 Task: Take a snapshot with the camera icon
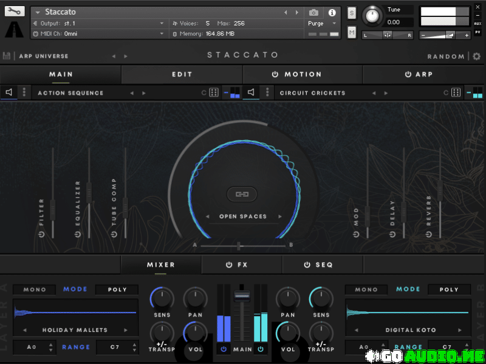[x=313, y=13]
